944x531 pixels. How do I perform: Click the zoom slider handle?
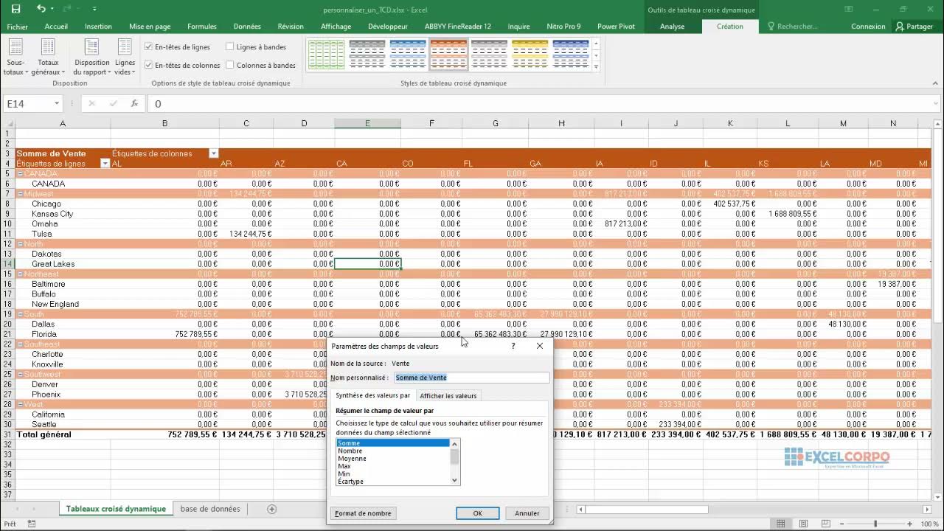(x=875, y=524)
